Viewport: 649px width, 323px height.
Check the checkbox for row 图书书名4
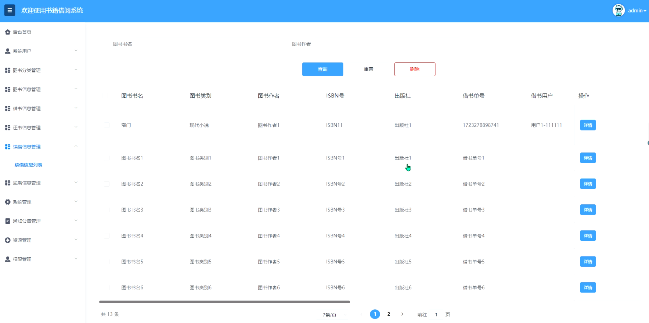point(107,236)
